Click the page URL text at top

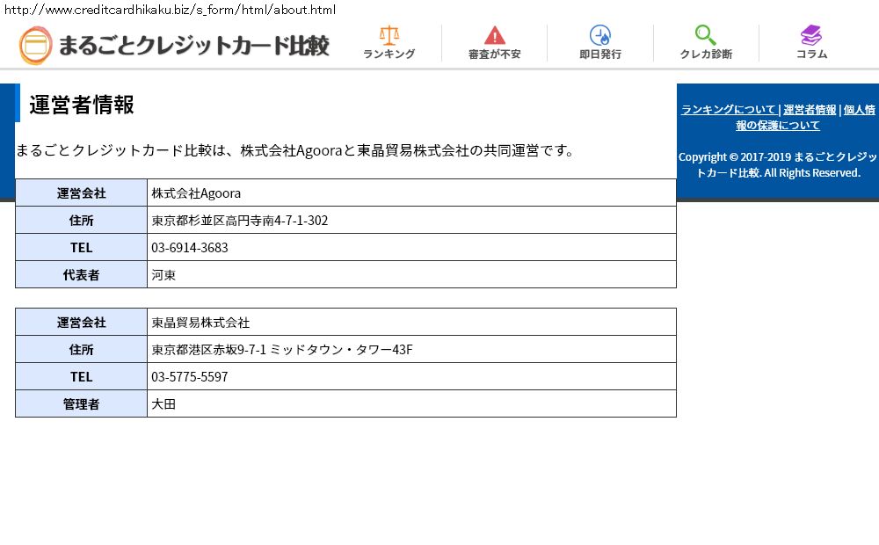pos(170,10)
